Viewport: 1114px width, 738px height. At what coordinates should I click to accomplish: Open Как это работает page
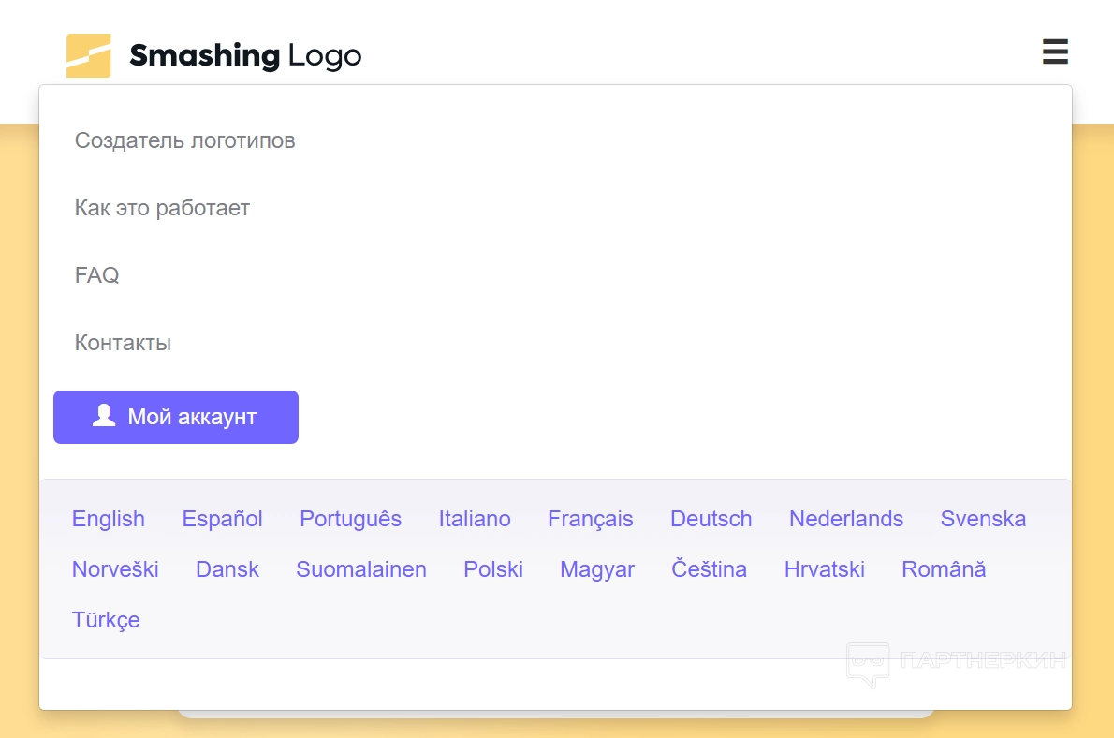point(162,208)
